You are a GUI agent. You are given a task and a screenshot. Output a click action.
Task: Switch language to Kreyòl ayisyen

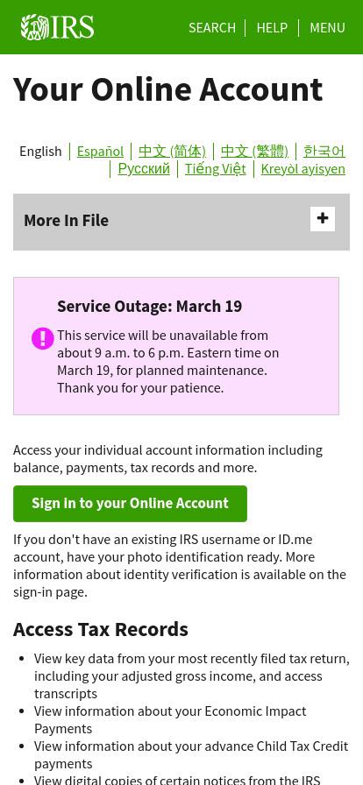click(x=302, y=169)
